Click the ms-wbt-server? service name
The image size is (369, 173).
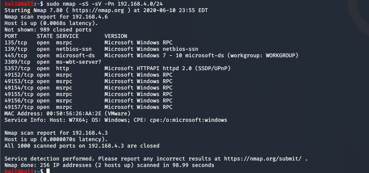click(79, 62)
